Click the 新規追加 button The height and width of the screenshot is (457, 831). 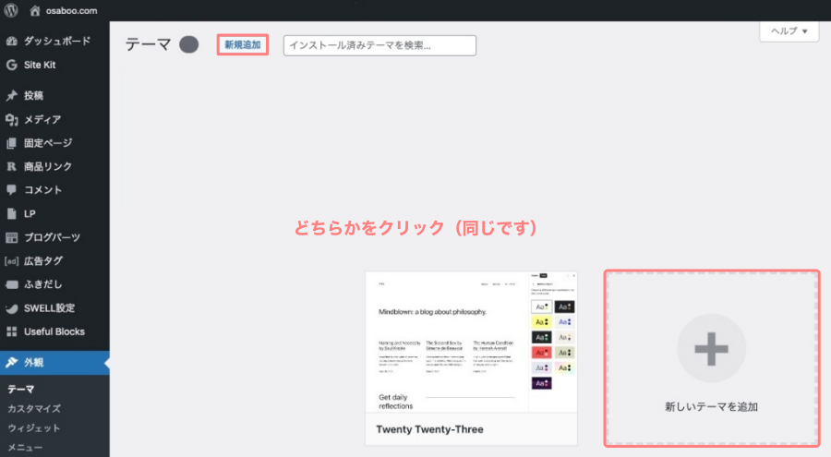pyautogui.click(x=243, y=45)
